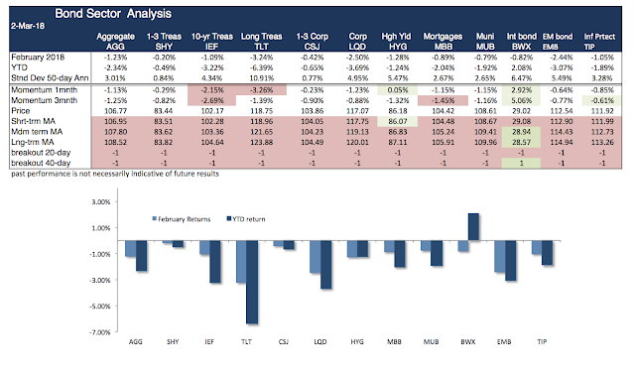The height and width of the screenshot is (374, 635).
Task: Select the breakout 40-day row label
Action: coord(41,163)
